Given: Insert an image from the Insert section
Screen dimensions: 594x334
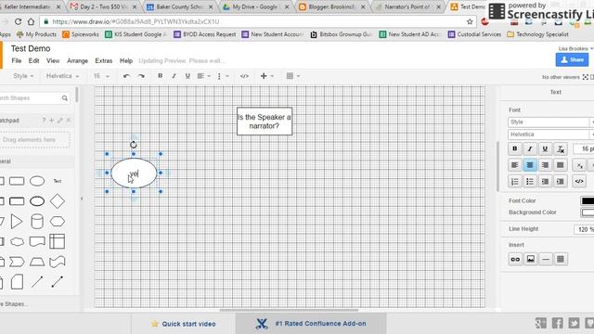Looking at the screenshot, I should [x=530, y=259].
